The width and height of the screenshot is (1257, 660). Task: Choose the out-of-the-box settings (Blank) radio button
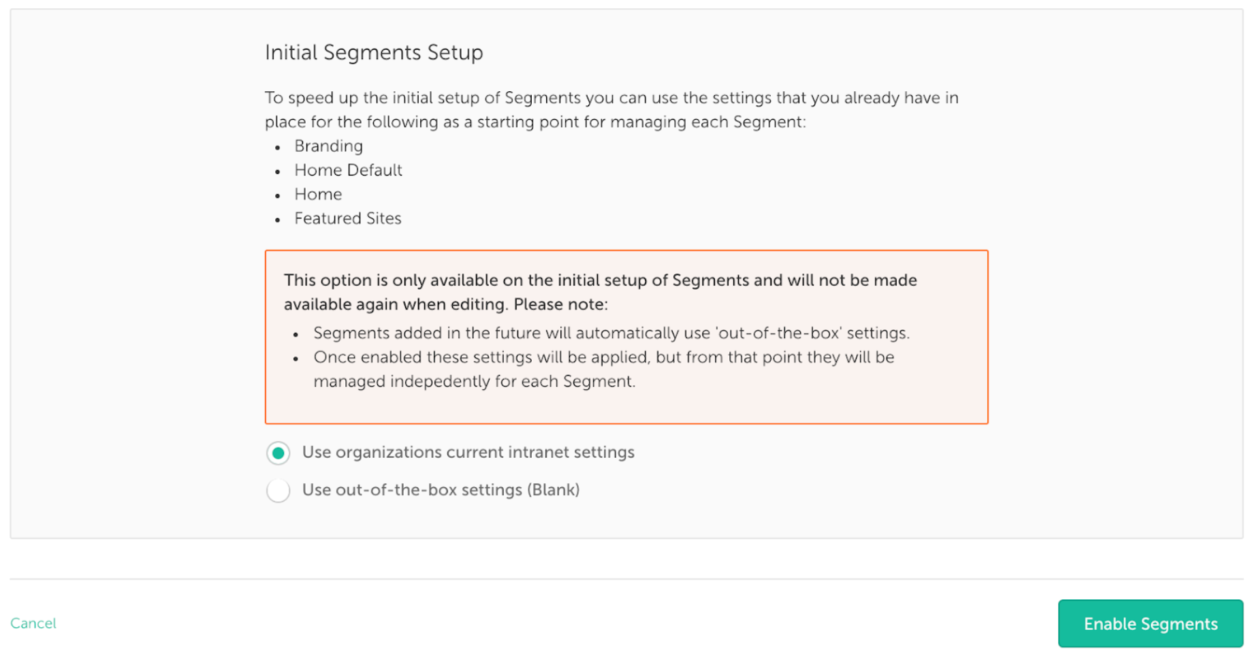[278, 491]
